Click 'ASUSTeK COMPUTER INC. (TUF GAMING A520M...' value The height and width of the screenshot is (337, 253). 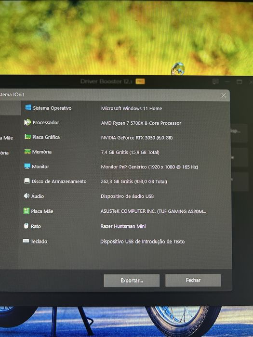click(153, 211)
